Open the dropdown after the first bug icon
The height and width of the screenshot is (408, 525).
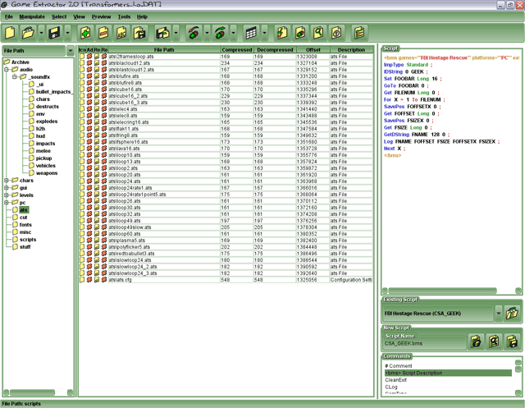pyautogui.click(x=207, y=33)
